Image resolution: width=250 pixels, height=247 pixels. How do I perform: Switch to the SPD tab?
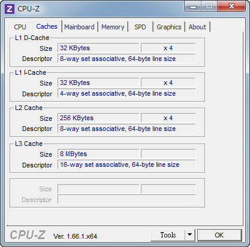click(x=140, y=27)
